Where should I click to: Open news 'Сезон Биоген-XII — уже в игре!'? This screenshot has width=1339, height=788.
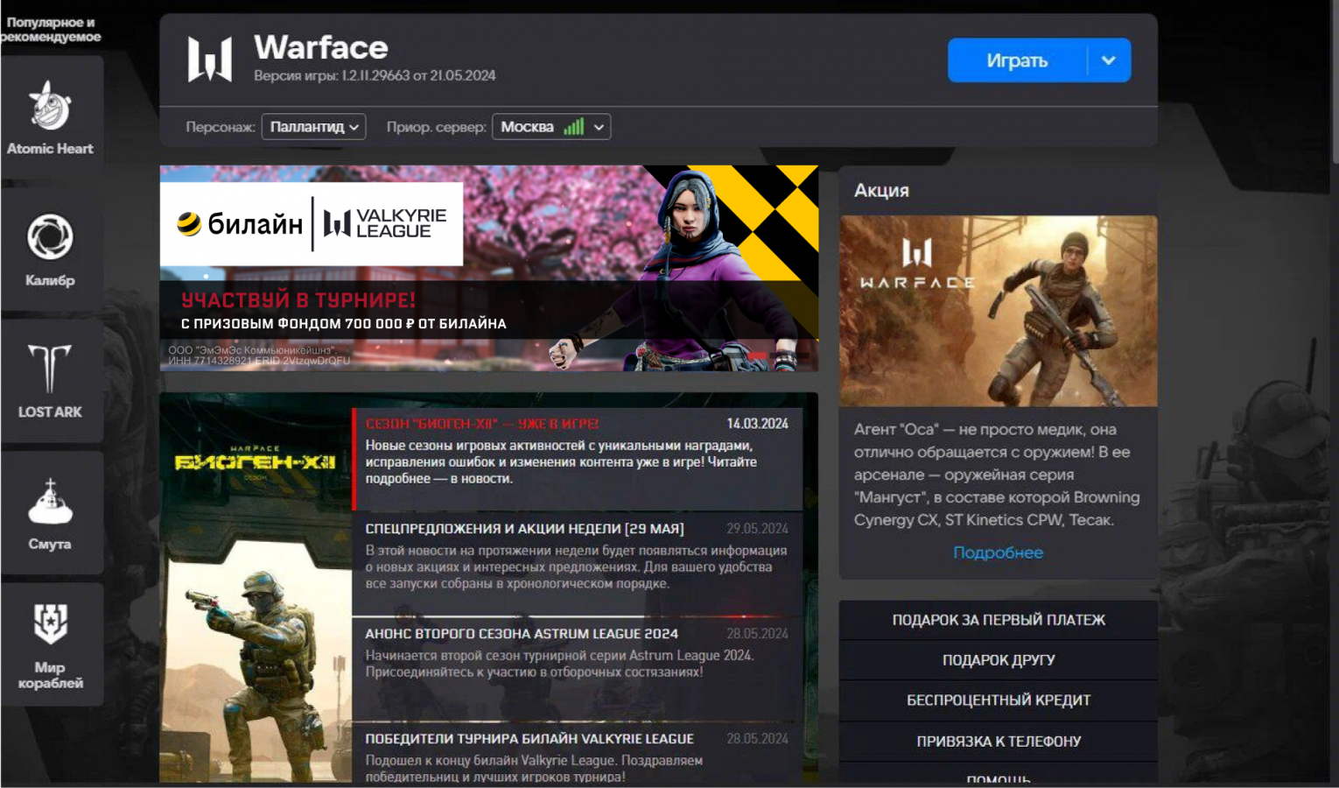pyautogui.click(x=578, y=459)
